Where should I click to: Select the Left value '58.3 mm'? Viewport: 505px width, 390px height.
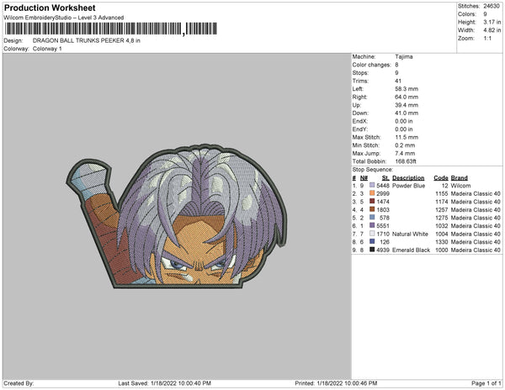tap(407, 89)
